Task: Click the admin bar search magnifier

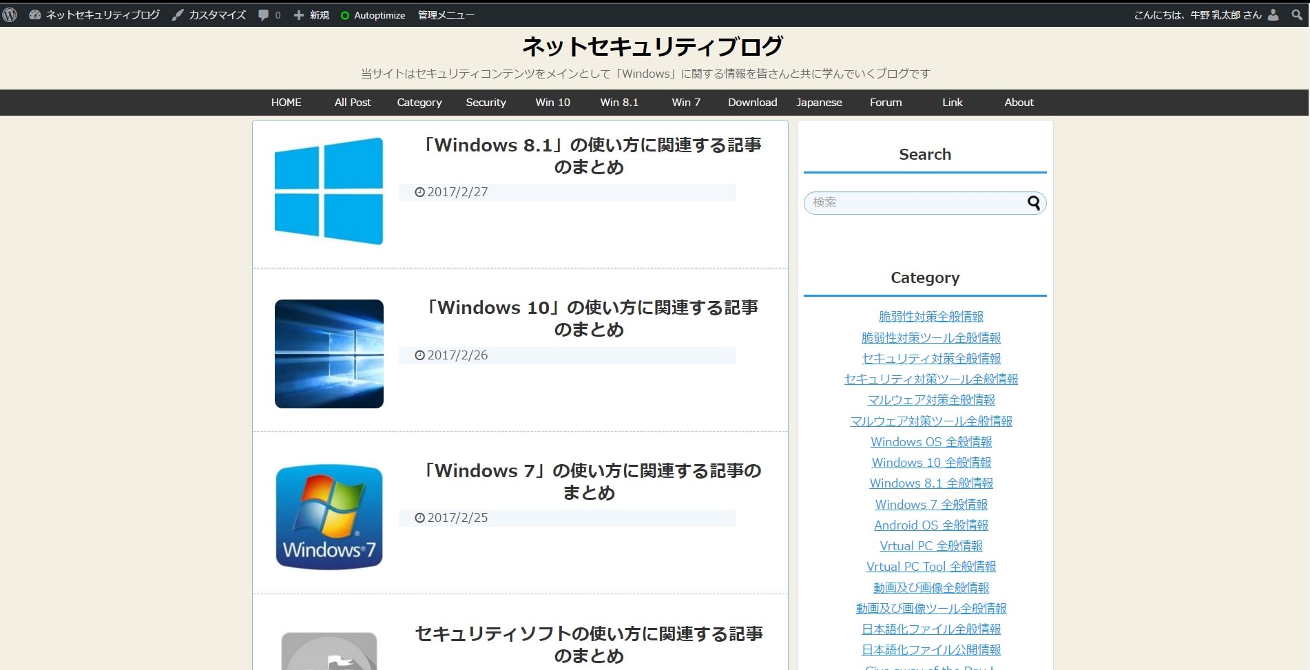Action: click(1297, 14)
